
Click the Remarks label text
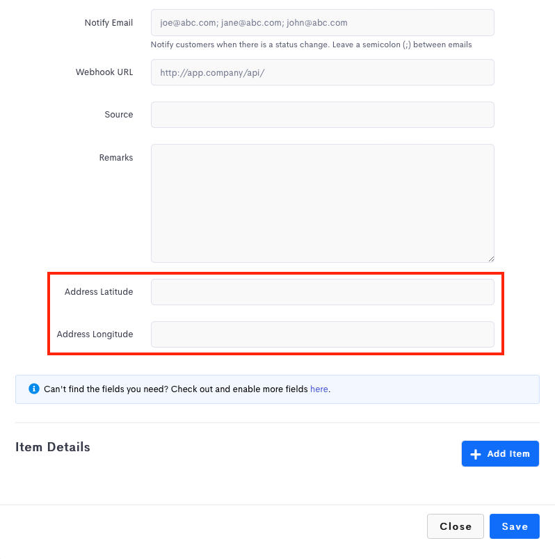[x=115, y=158]
